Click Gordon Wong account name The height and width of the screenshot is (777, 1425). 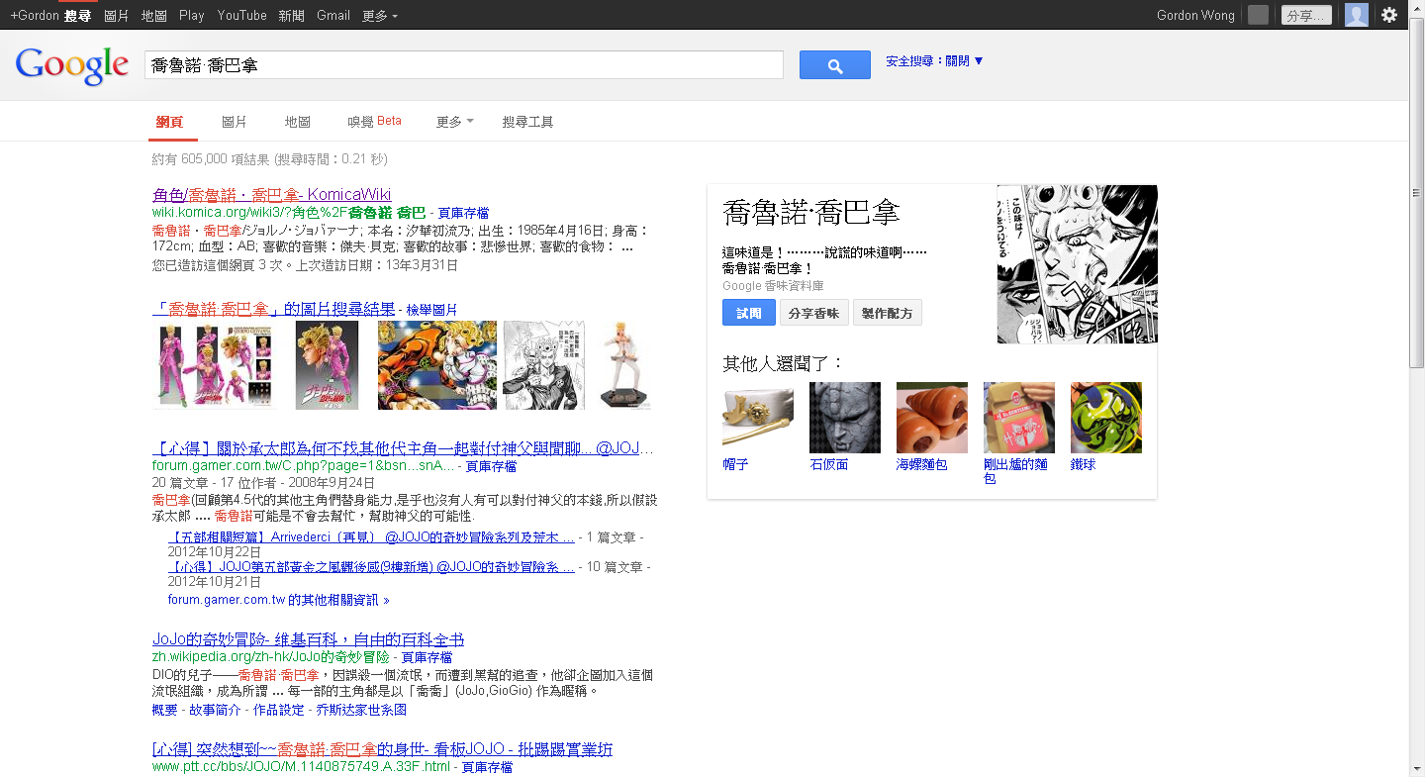pyautogui.click(x=1194, y=16)
